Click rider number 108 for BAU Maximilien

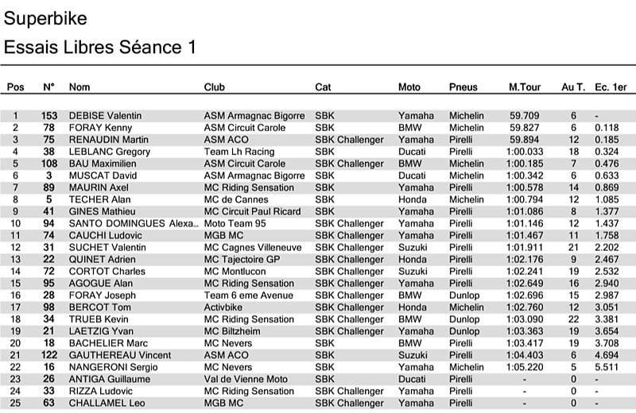[48, 164]
